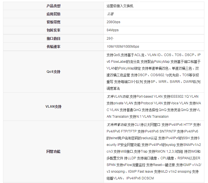The width and height of the screenshot is (208, 183).
Task: Click the '接口数目' label
Action: pos(53,38)
